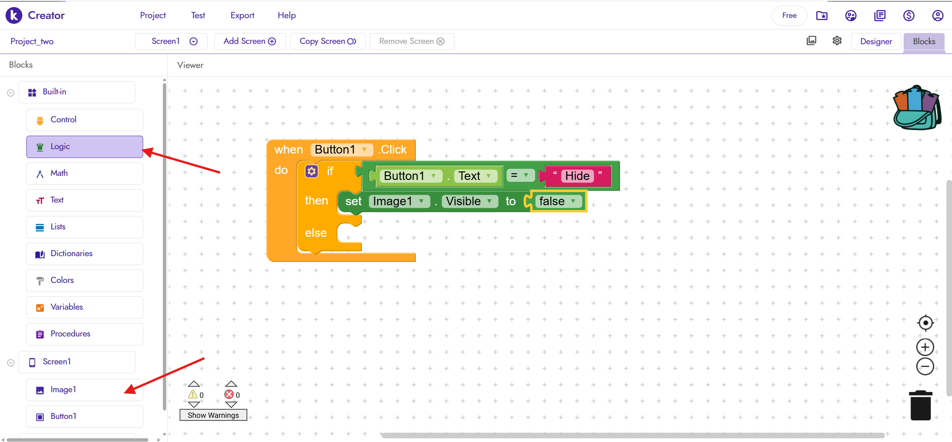The height and width of the screenshot is (442, 952).
Task: Switch to the Designer view
Action: click(876, 41)
